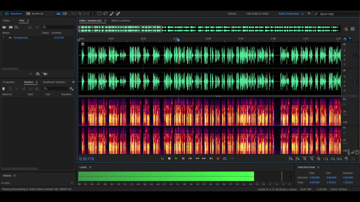Click the Files panel search field
This screenshot has width=360, height=202.
[58, 27]
